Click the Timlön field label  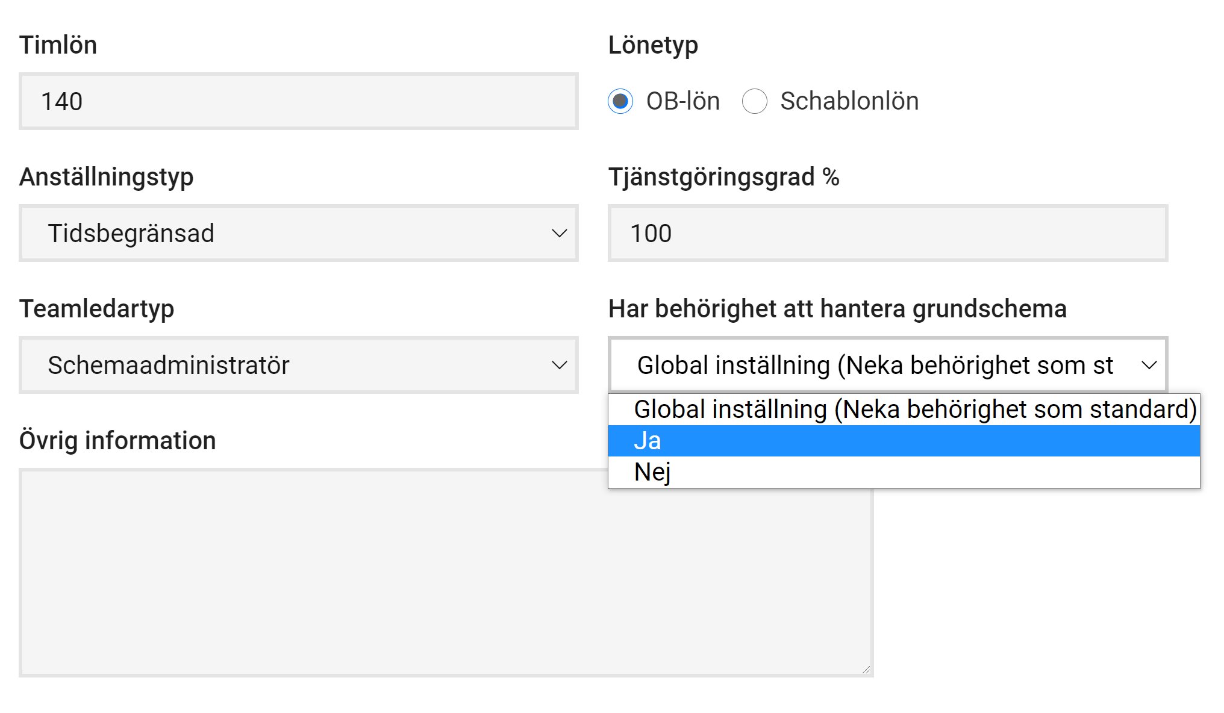pyautogui.click(x=58, y=45)
